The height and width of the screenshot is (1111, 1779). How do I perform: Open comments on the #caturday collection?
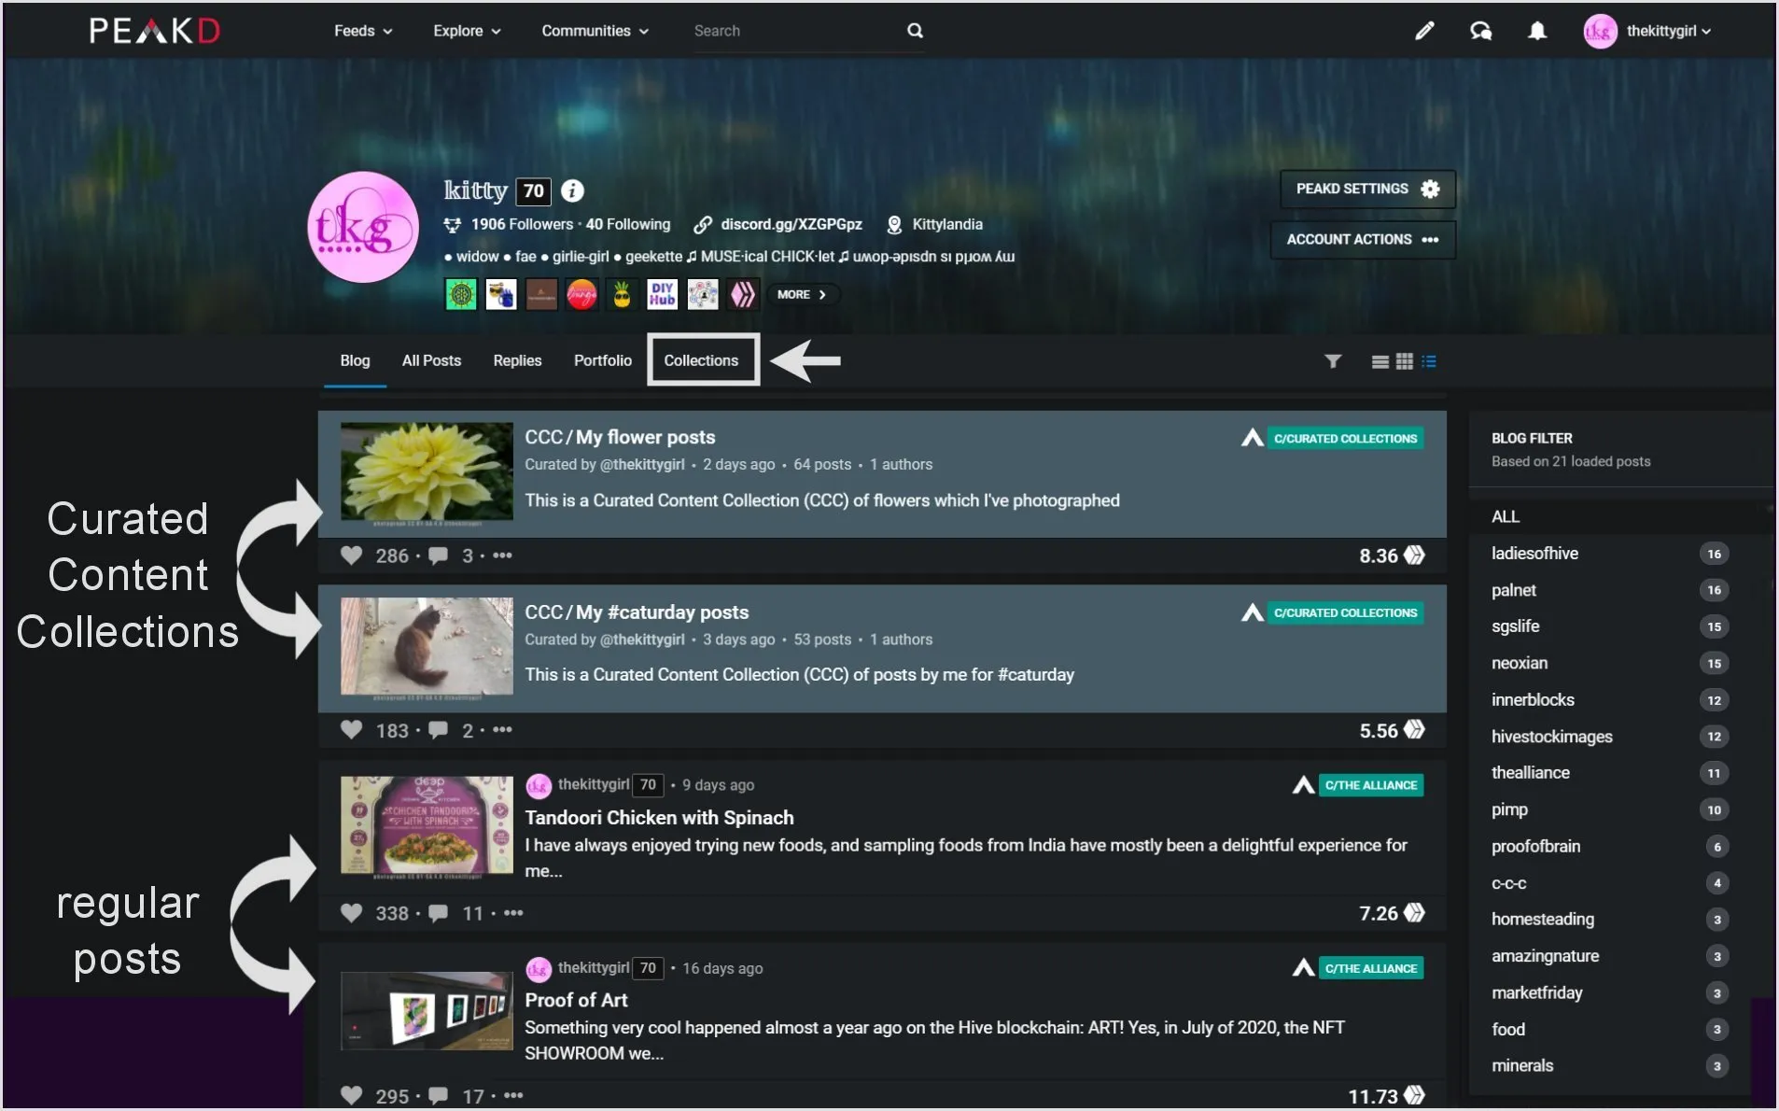(x=438, y=730)
